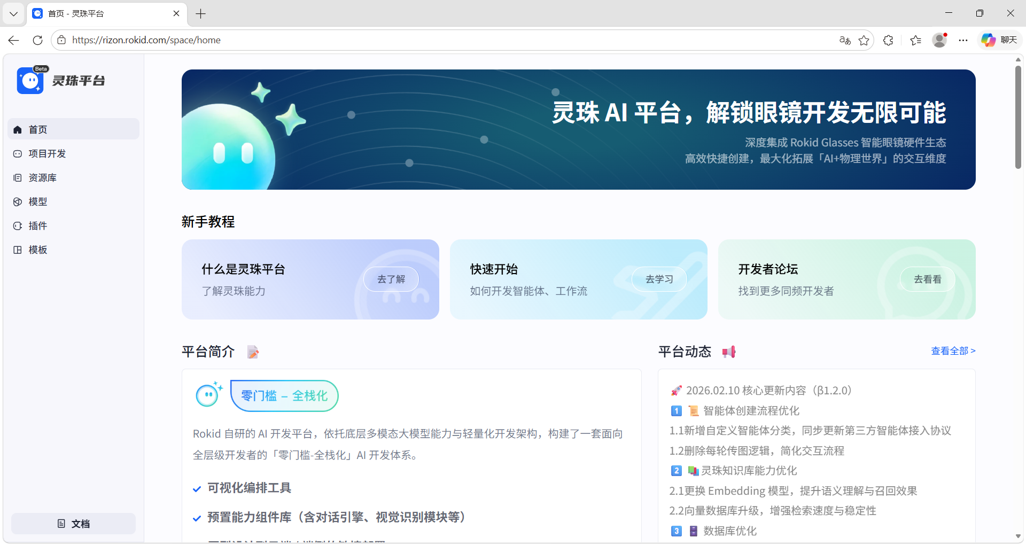The width and height of the screenshot is (1026, 545).
Task: Select the 首页 - 灵珠平台 tab
Action: 107,13
